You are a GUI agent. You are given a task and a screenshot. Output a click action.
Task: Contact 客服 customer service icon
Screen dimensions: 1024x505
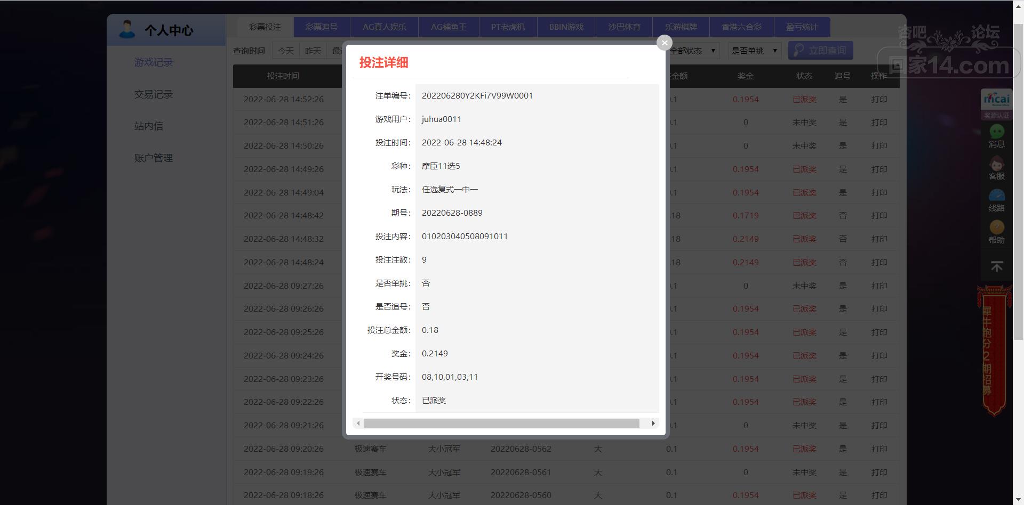point(996,168)
